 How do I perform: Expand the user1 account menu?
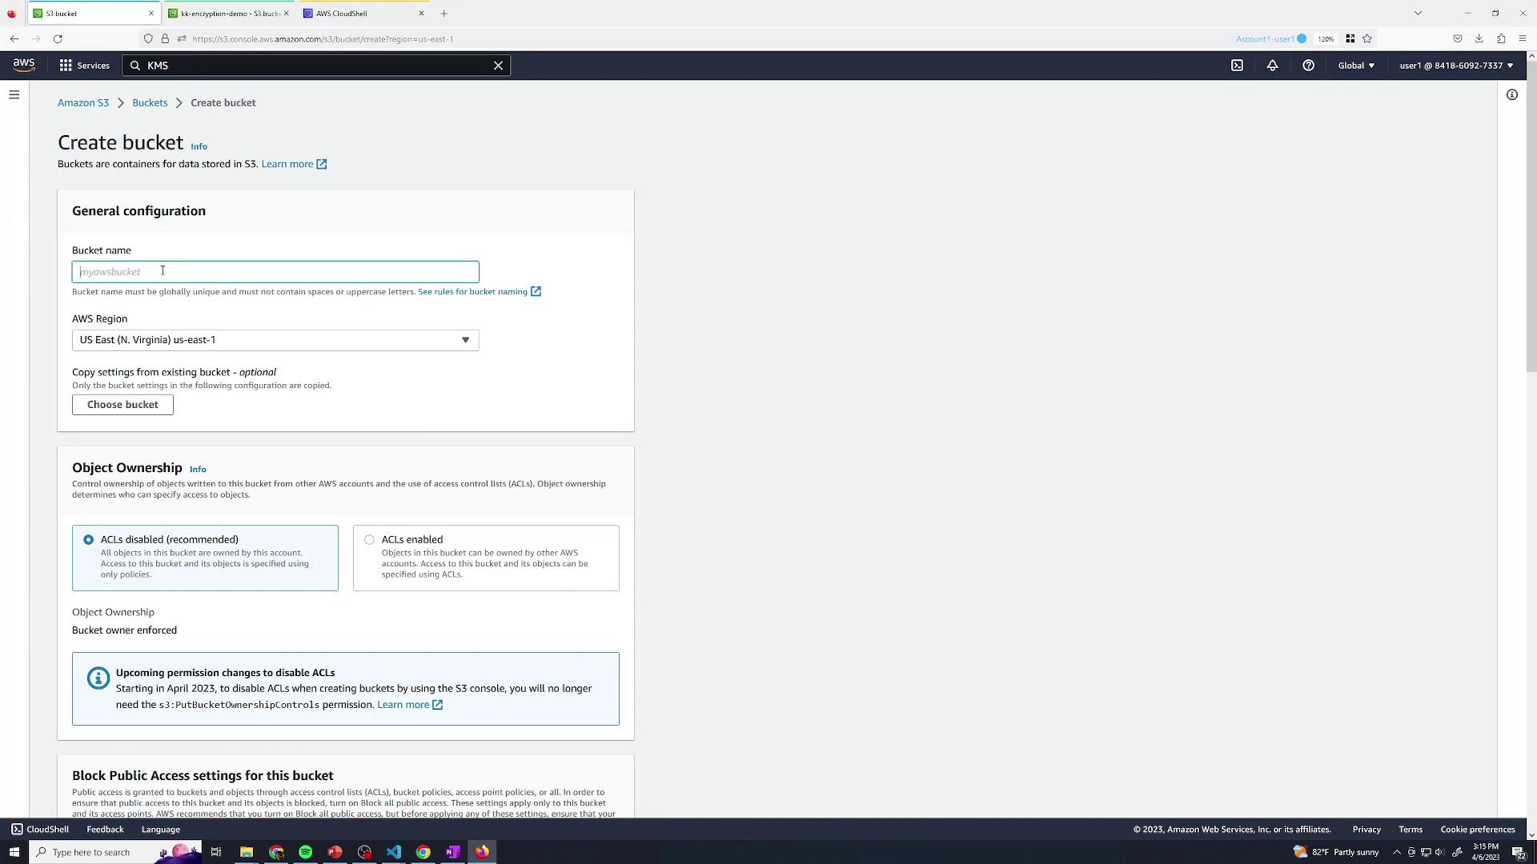point(1455,66)
